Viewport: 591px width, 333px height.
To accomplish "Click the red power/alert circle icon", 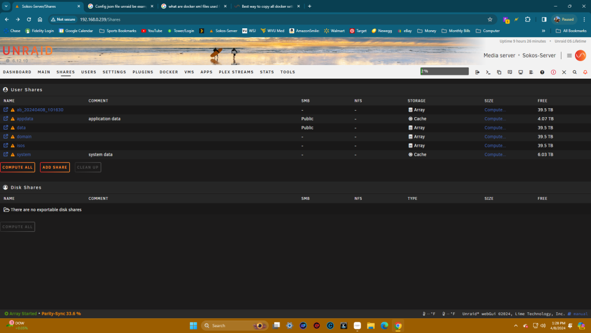I will [x=553, y=72].
